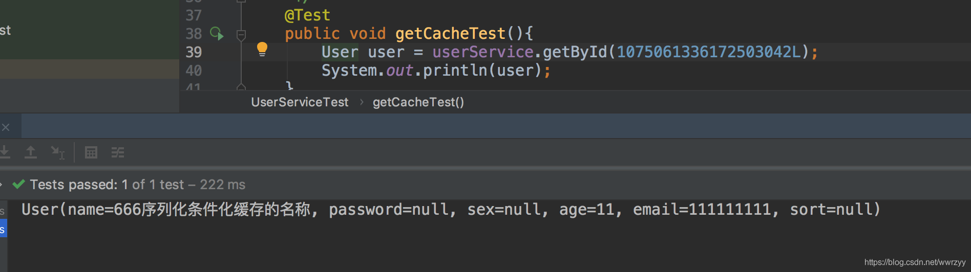This screenshot has width=971, height=272.
Task: Click the export test results (up arrow) icon
Action: [x=31, y=152]
